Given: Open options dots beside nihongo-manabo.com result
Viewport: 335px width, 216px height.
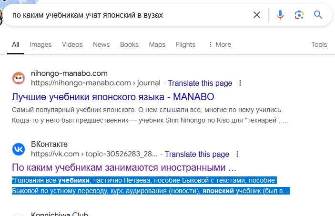Looking at the screenshot, I should point(240,83).
